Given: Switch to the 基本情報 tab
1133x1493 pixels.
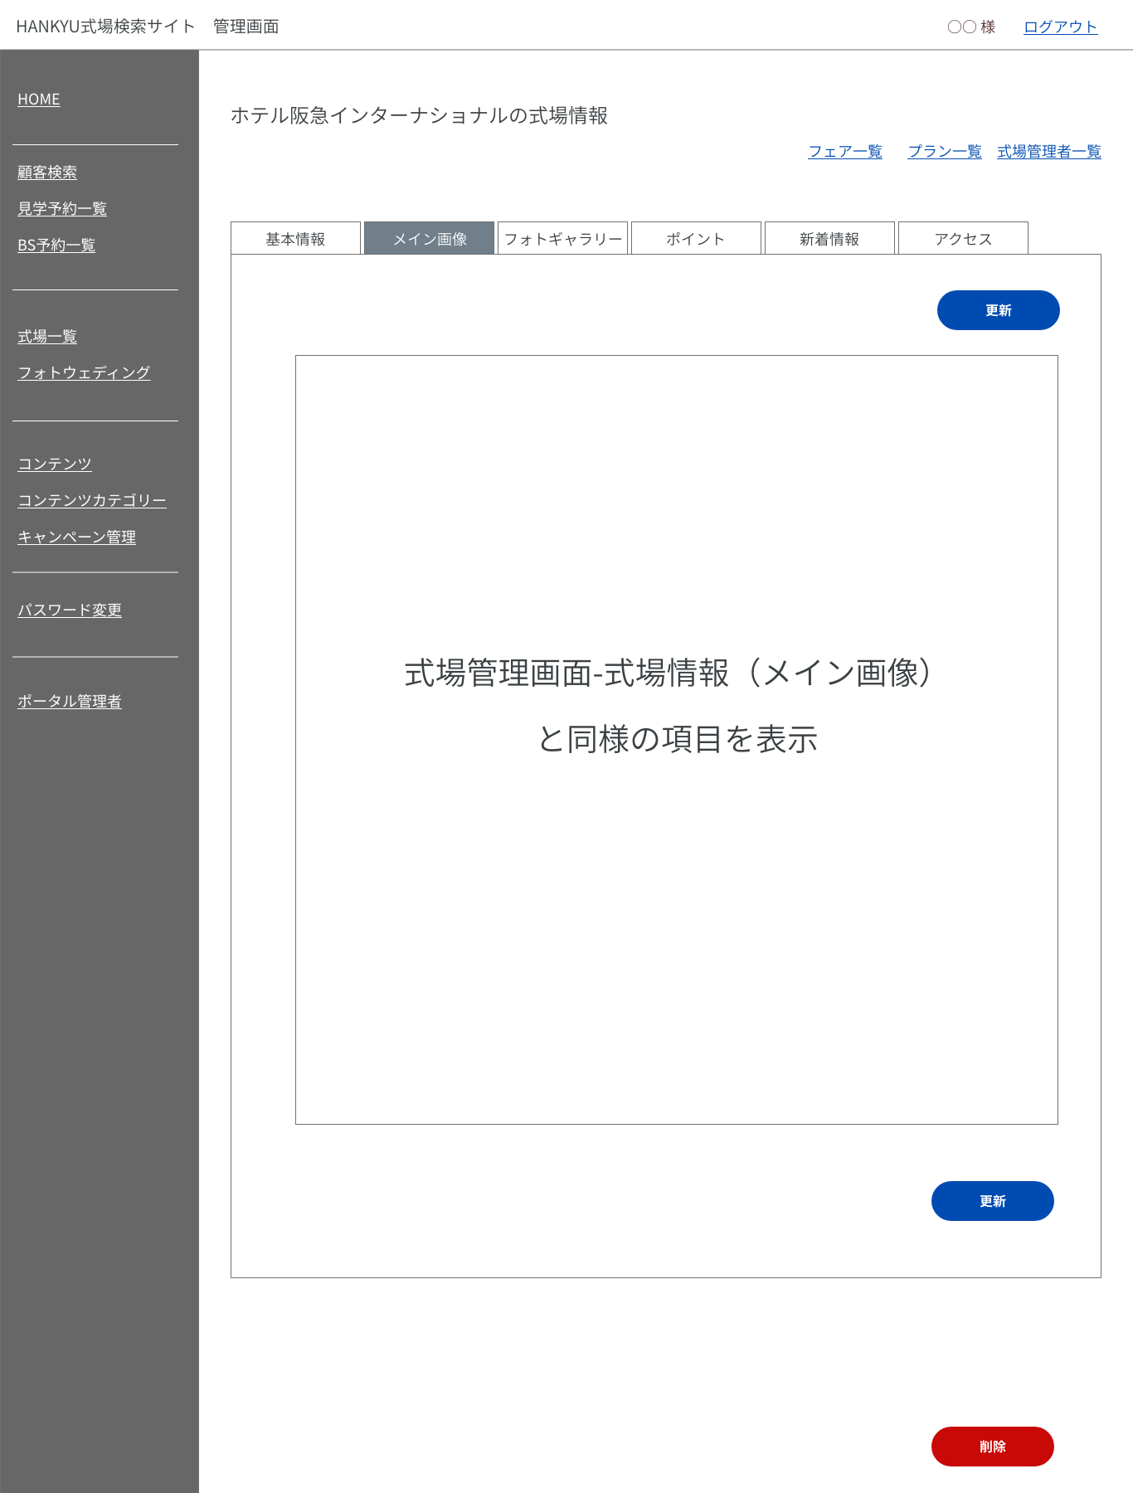Looking at the screenshot, I should coord(295,239).
